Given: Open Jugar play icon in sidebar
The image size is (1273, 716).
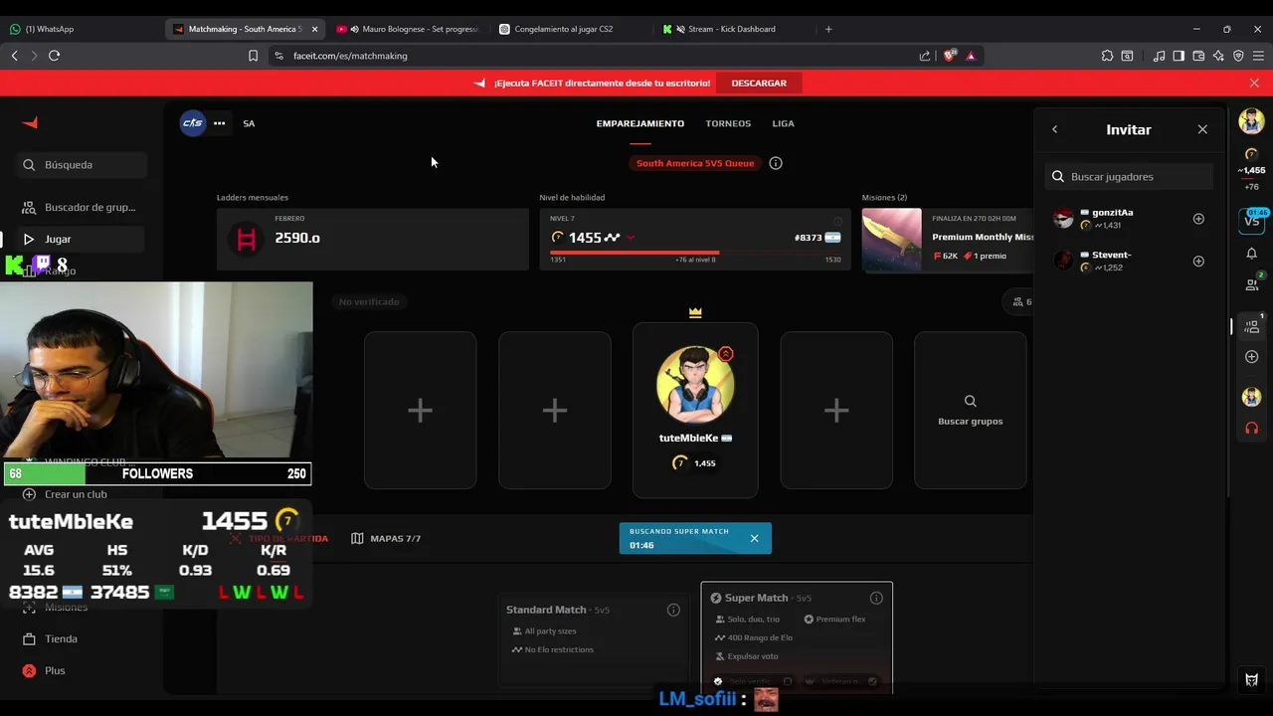Looking at the screenshot, I should (x=29, y=239).
